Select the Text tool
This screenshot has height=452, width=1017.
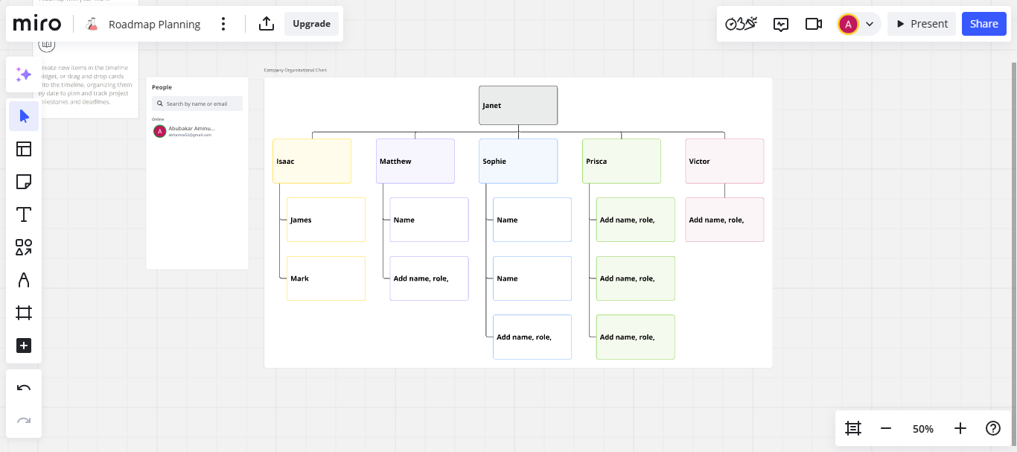(x=24, y=214)
